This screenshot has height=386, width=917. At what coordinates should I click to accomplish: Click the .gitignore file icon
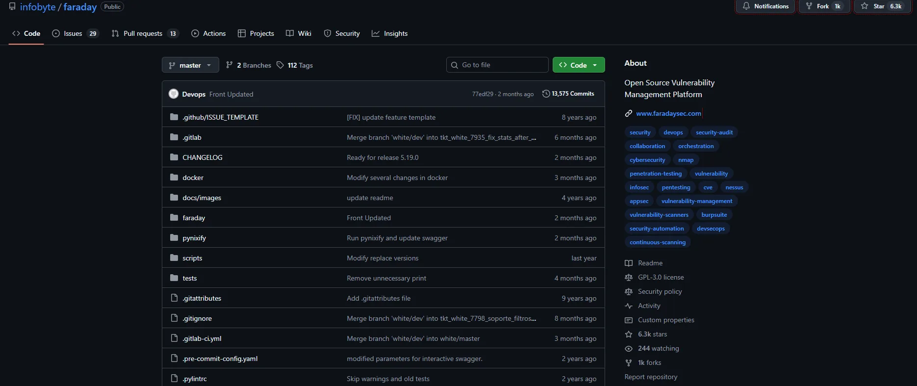(x=174, y=318)
